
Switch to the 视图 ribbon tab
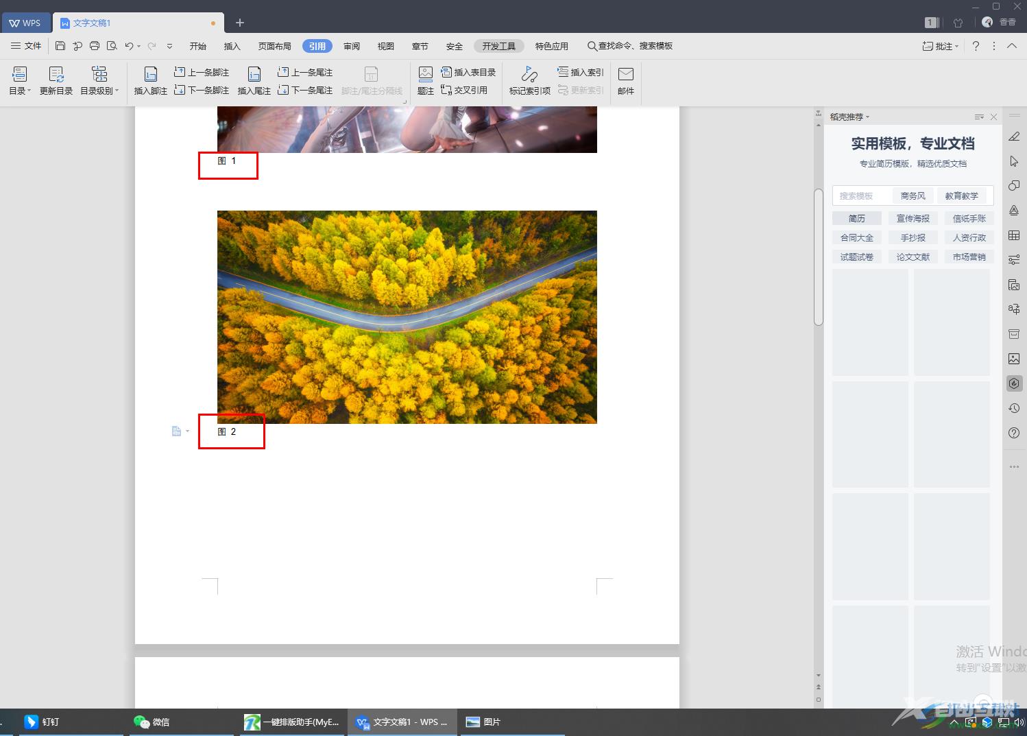pyautogui.click(x=386, y=46)
